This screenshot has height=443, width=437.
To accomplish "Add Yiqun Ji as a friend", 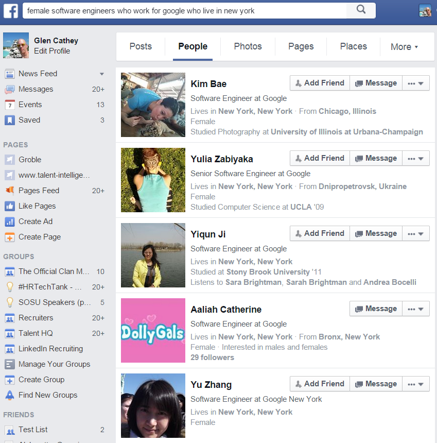I will (320, 233).
